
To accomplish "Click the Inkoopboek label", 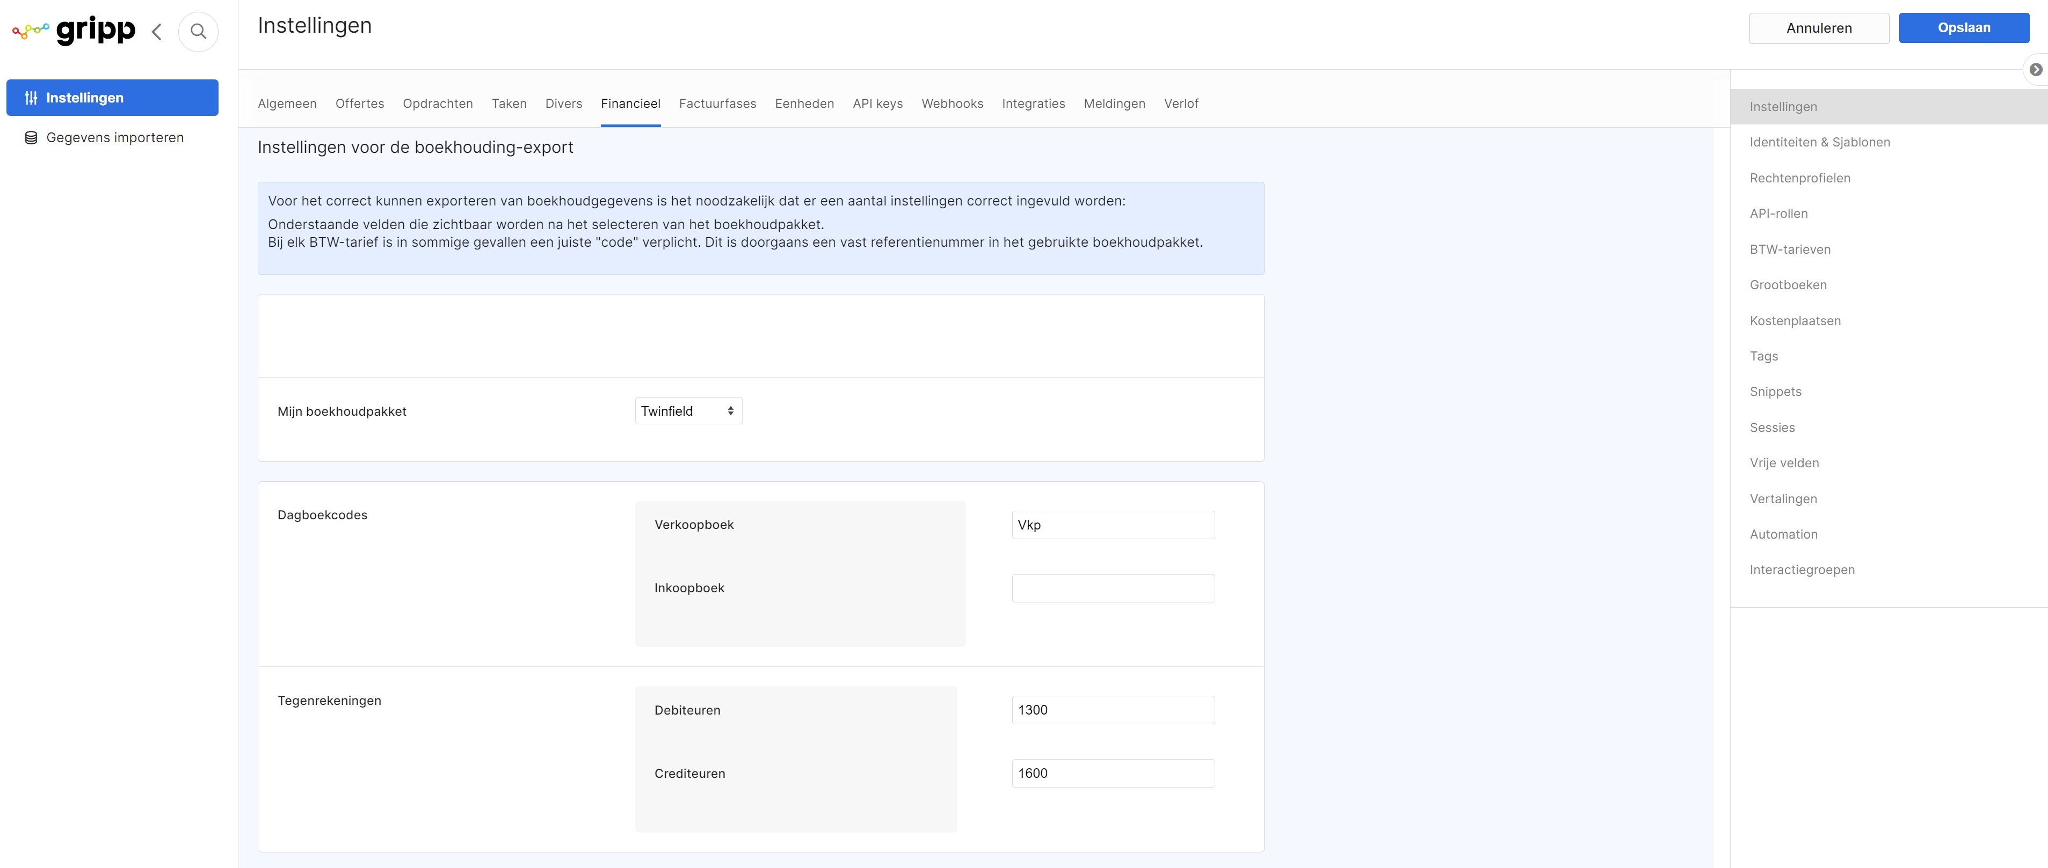I will click(x=688, y=589).
